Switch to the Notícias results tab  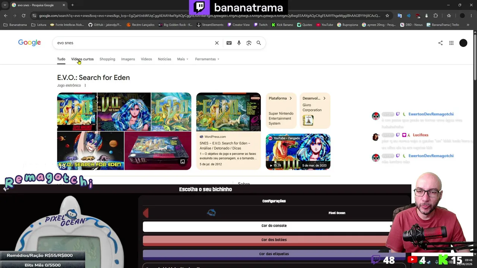(164, 59)
